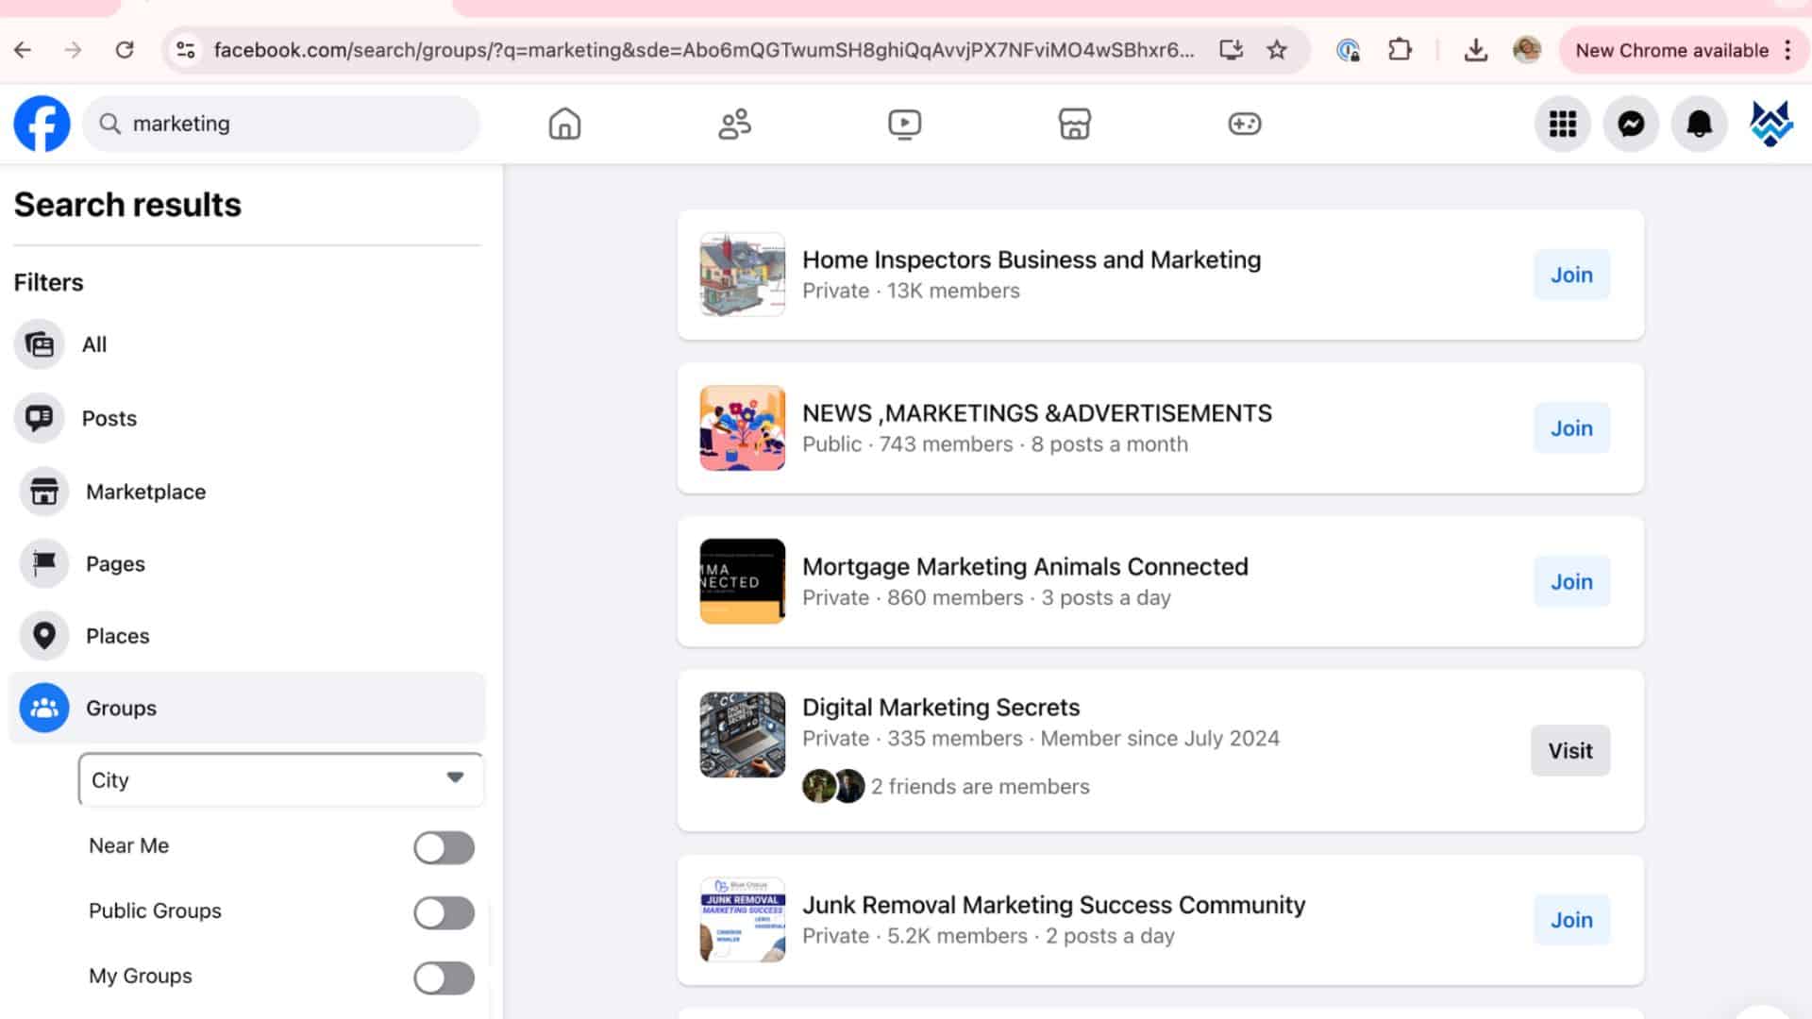Join NEWS ,MARKETINGS &ADVERTISEMENTS group
The width and height of the screenshot is (1812, 1019).
click(x=1571, y=428)
